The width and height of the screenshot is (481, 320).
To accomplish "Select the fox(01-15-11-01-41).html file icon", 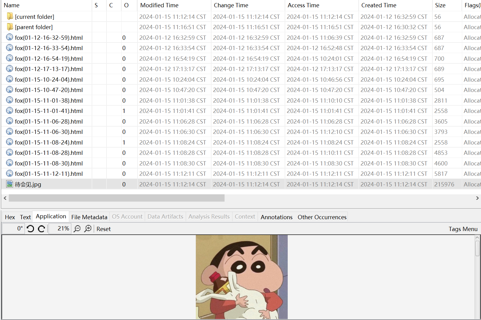I will (10, 111).
